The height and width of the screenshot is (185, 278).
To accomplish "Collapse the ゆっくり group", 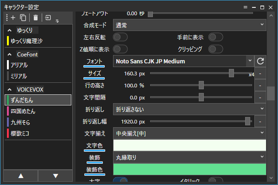I will tap(10, 31).
